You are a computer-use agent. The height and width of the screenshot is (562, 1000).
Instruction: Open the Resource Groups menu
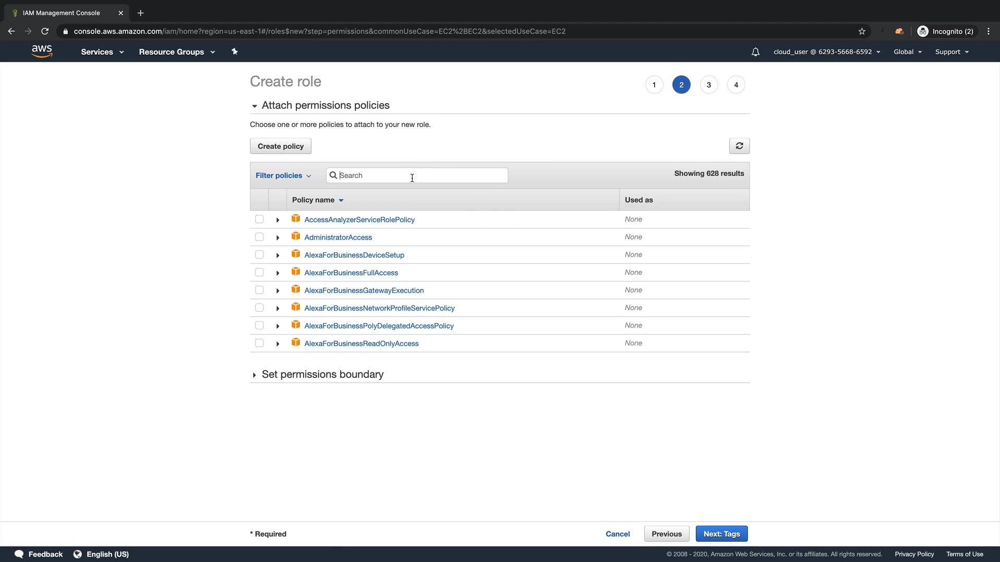(x=177, y=52)
